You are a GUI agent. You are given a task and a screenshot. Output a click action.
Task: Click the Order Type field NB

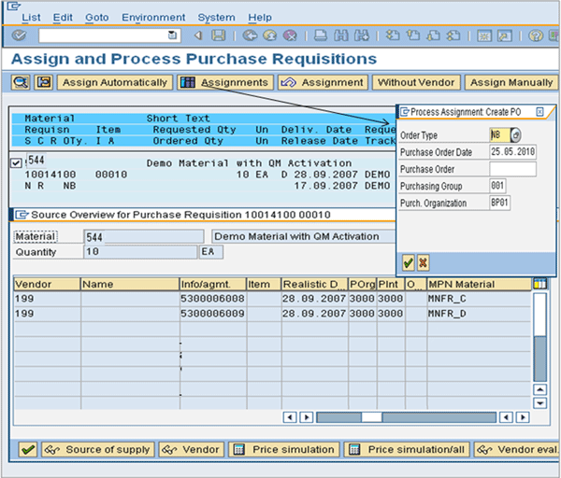click(500, 135)
